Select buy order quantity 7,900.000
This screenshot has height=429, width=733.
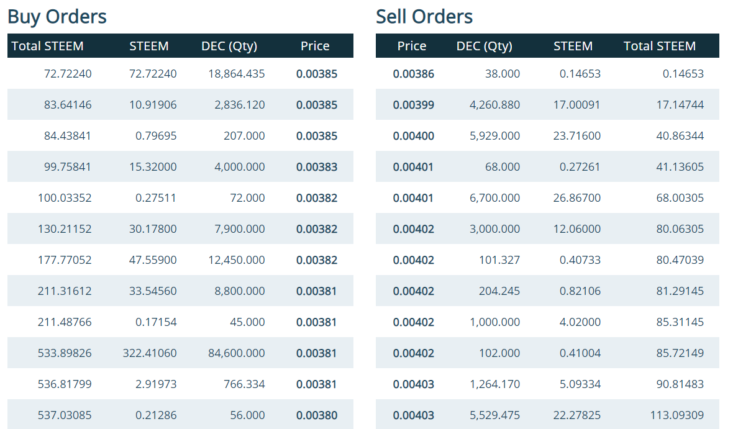click(240, 229)
